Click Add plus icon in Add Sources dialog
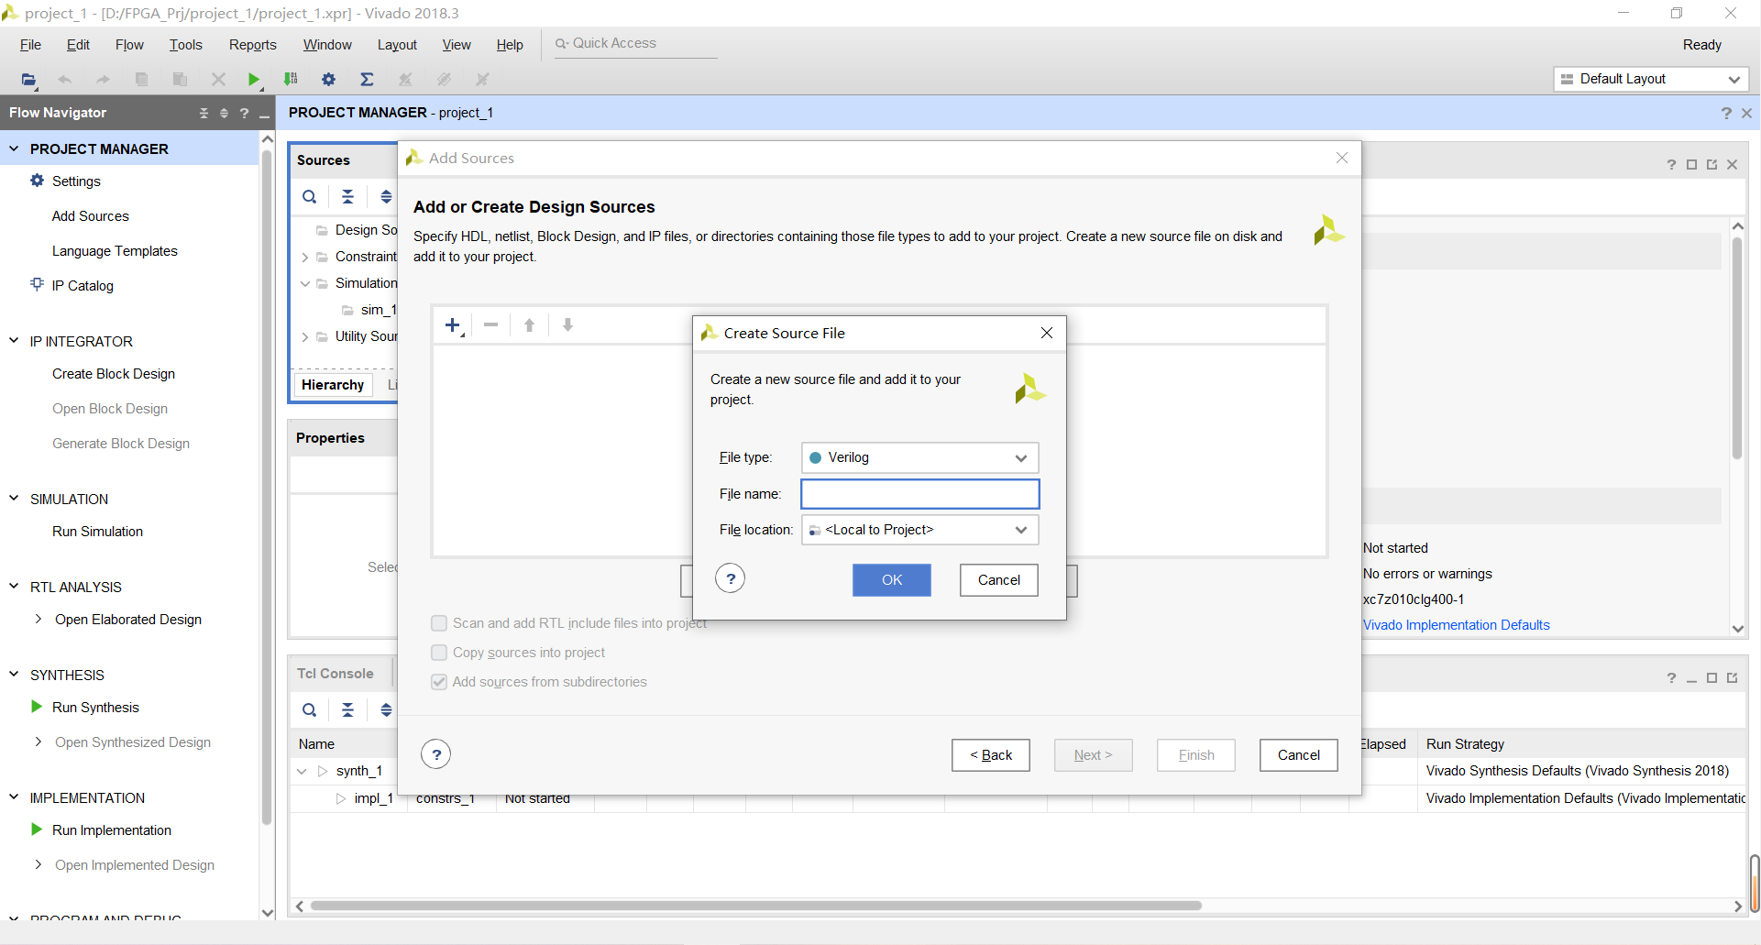Viewport: 1761px width, 945px height. point(453,325)
